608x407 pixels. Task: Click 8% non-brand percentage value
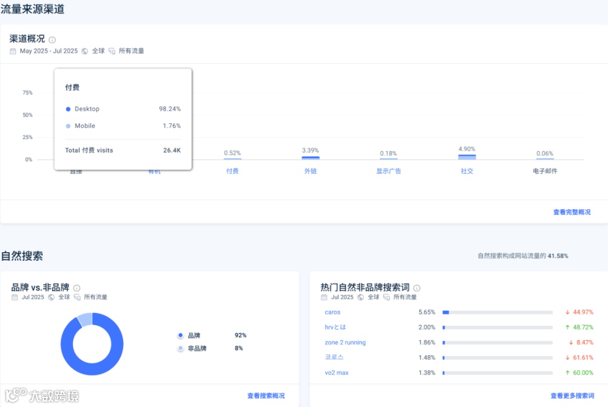click(x=239, y=348)
